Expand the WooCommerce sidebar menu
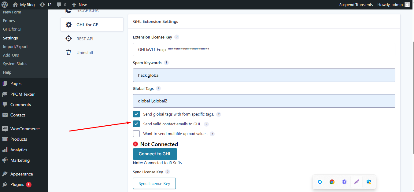This screenshot has height=192, width=414. (x=25, y=129)
